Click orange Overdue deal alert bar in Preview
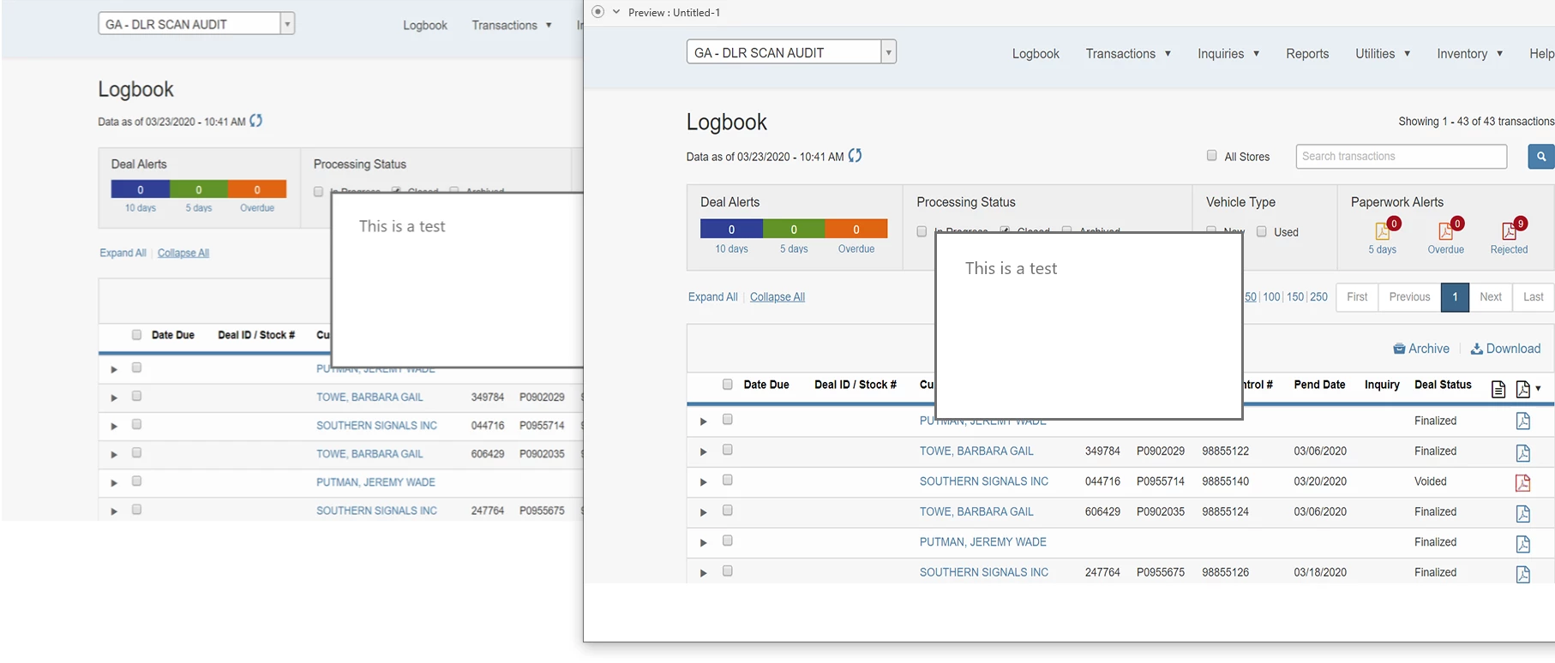 [x=856, y=229]
